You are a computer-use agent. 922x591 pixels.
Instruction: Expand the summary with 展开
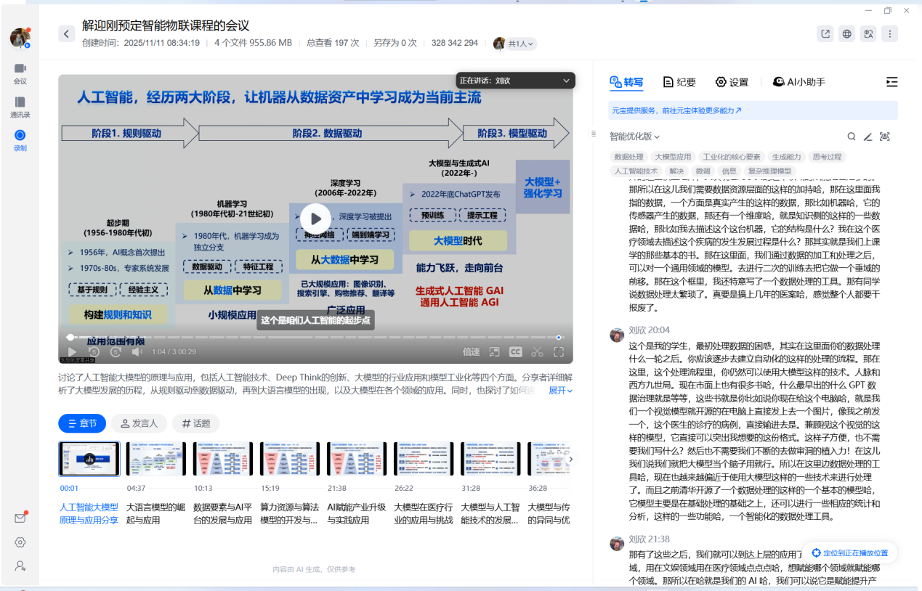(x=560, y=391)
